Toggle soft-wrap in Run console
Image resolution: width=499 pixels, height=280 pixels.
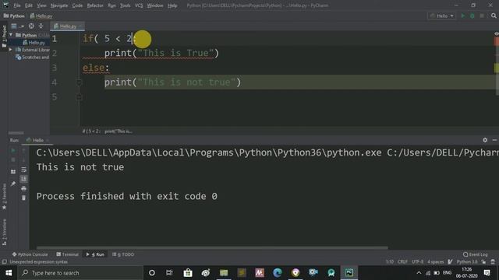(23, 170)
